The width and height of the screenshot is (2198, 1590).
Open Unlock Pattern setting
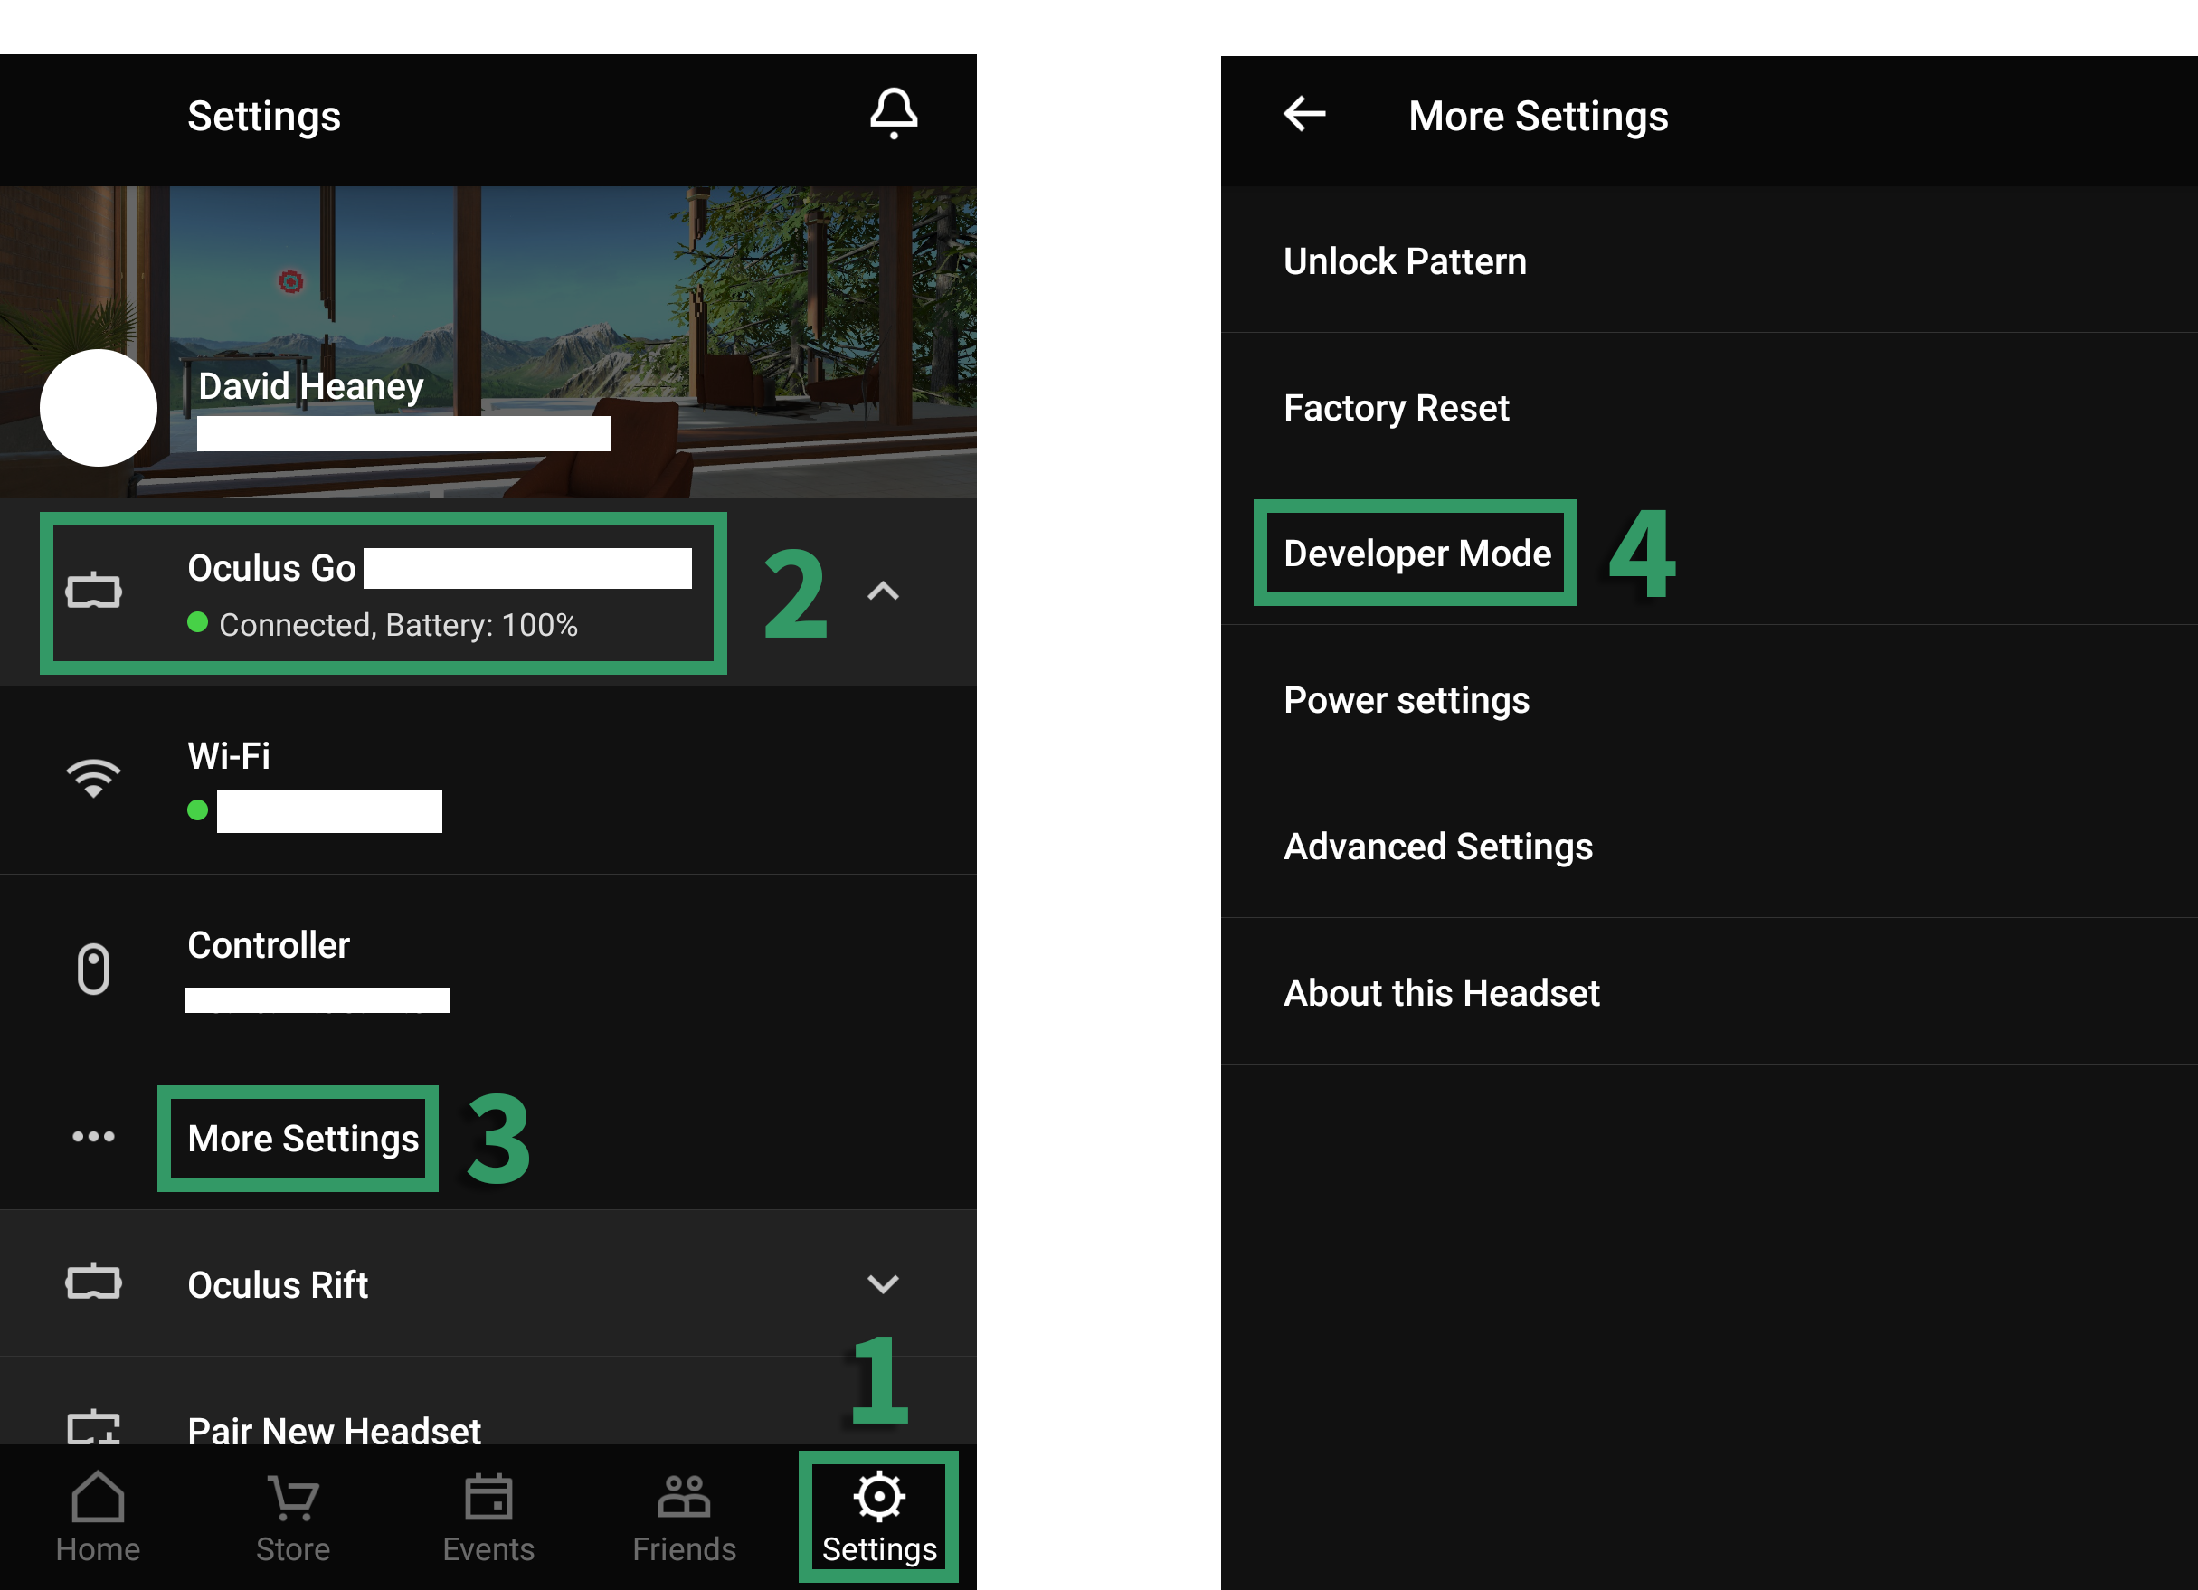(1404, 261)
